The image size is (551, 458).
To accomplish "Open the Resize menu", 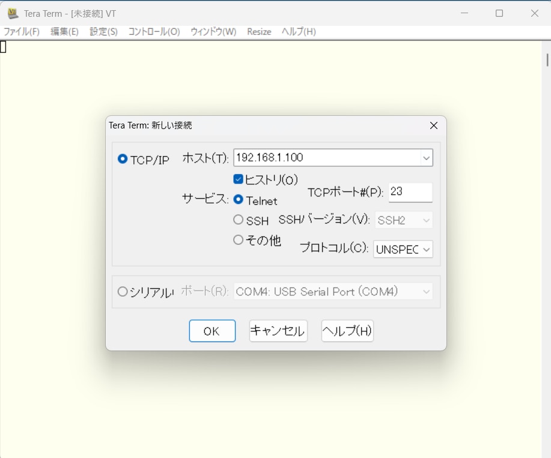I will [x=259, y=32].
